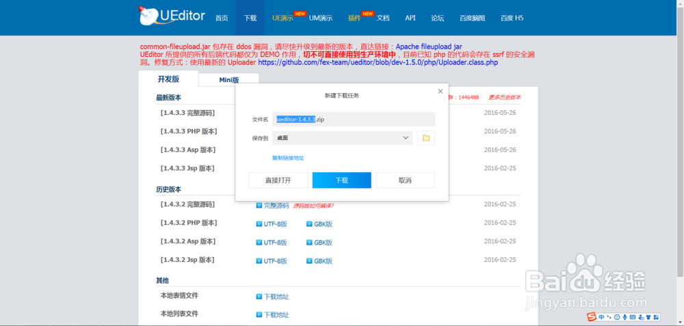Image resolution: width=684 pixels, height=326 pixels.
Task: Click the [1.4.3.2 PHP 版本] row label
Action: pyautogui.click(x=189, y=223)
